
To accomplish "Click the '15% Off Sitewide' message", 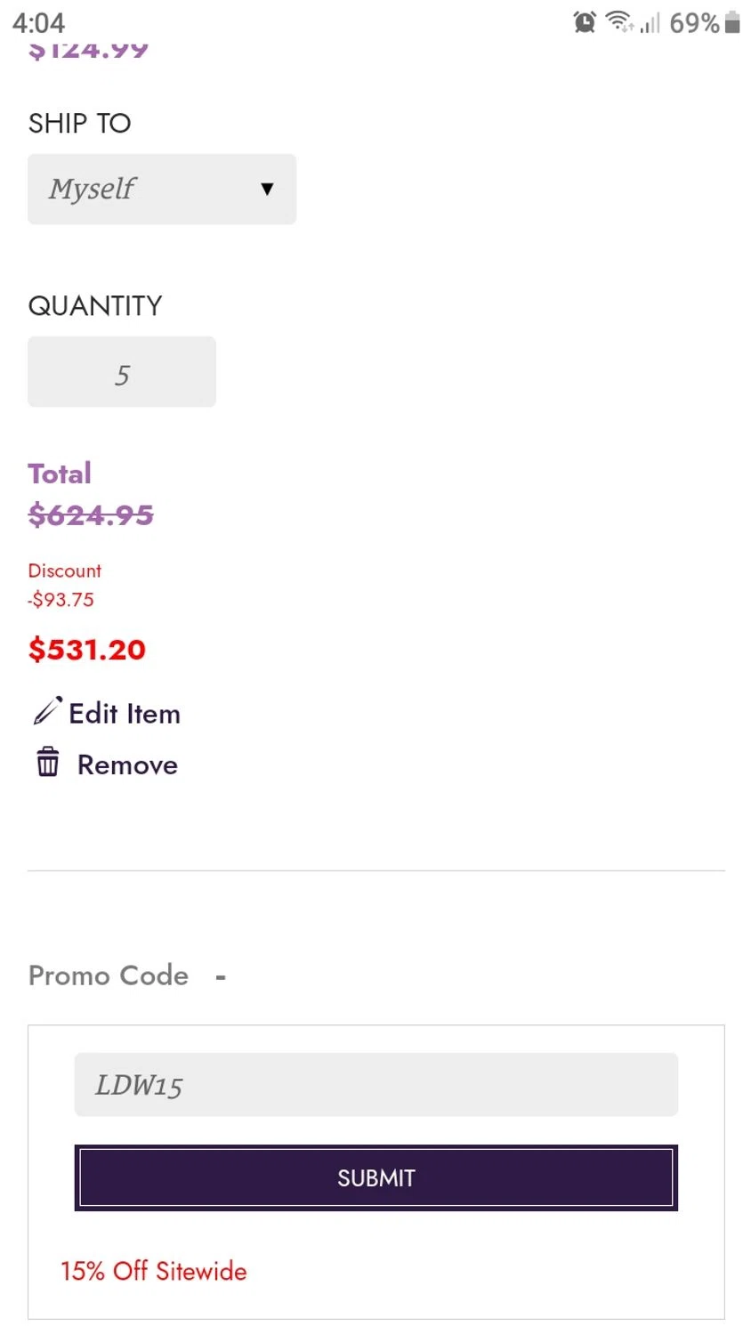I will (x=154, y=1271).
